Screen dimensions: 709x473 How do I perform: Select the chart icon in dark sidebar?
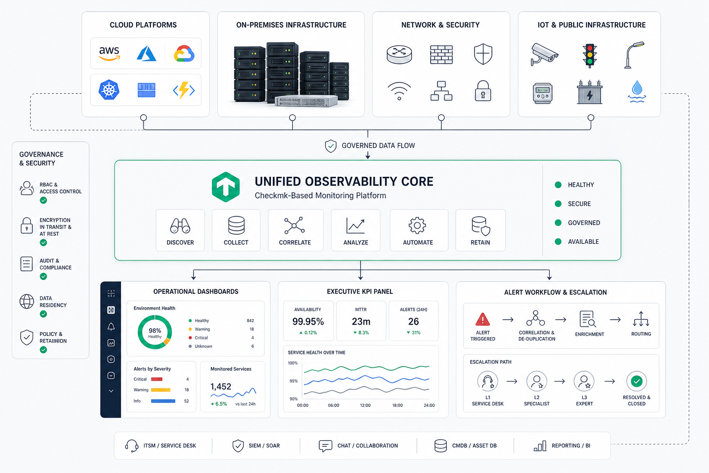point(111,343)
